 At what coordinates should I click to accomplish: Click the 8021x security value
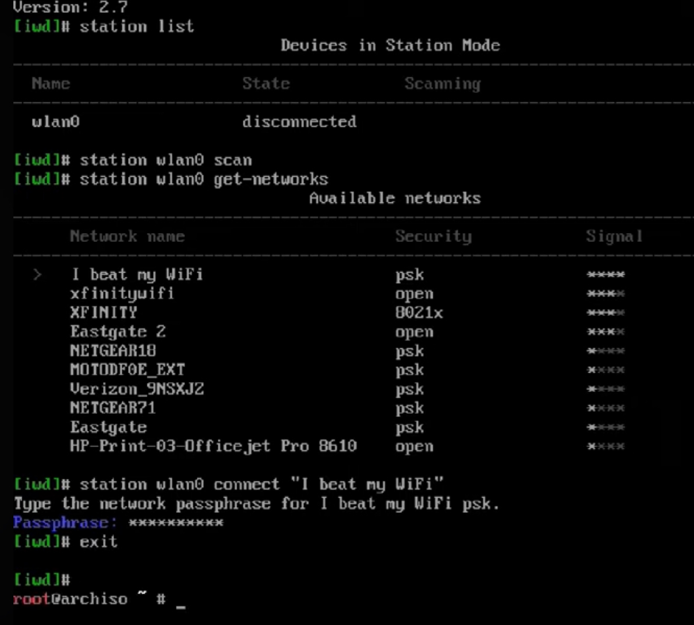point(419,313)
